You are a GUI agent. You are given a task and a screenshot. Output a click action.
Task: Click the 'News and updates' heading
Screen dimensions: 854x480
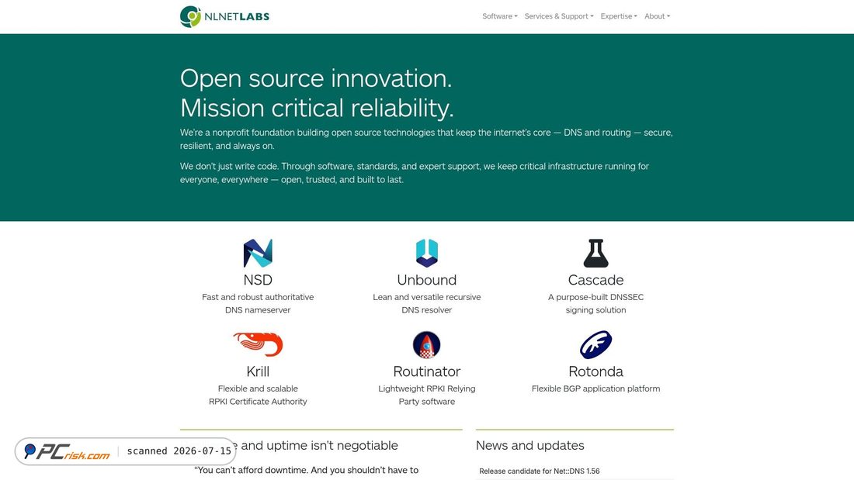[530, 445]
